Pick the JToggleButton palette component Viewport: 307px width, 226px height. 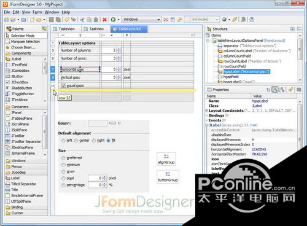click(20, 94)
